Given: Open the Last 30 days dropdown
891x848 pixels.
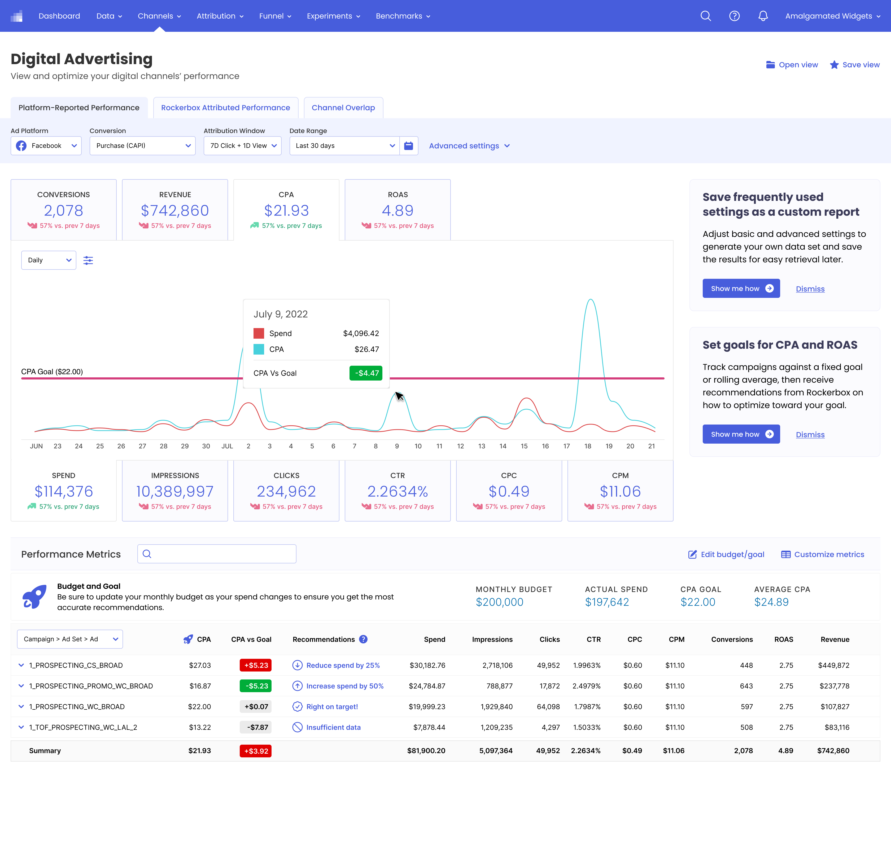Looking at the screenshot, I should [345, 145].
